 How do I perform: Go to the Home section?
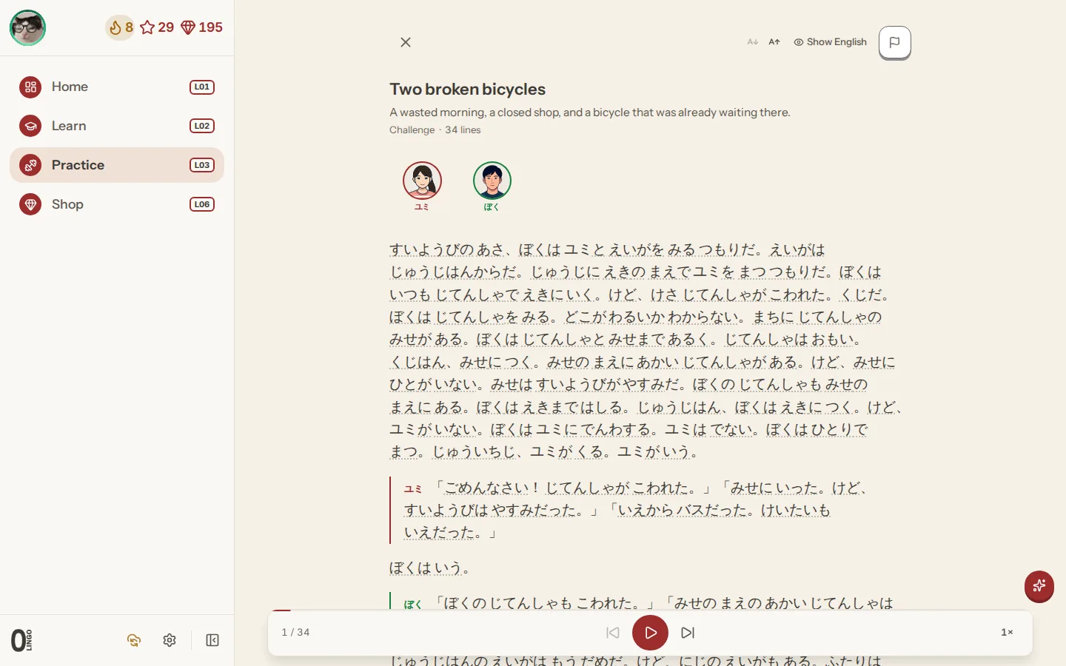(117, 87)
